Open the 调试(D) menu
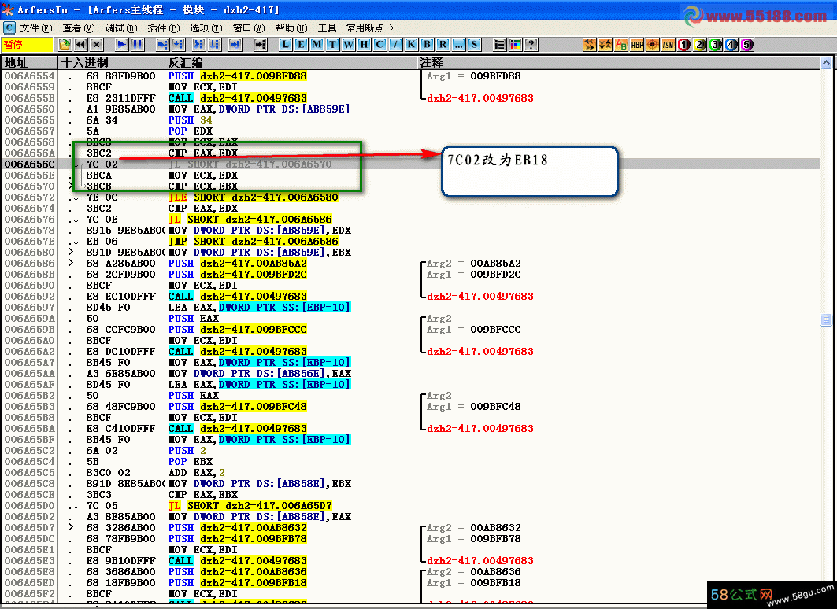837x609 pixels. coord(121,28)
